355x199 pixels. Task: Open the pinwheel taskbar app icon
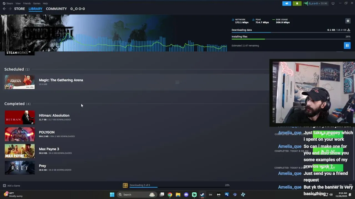click(243, 195)
